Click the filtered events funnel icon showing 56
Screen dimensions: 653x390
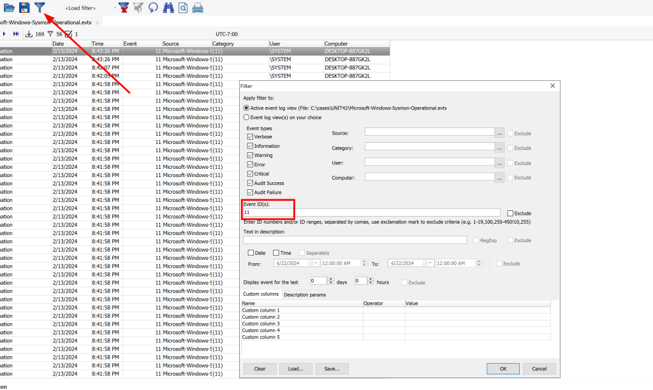coord(50,34)
